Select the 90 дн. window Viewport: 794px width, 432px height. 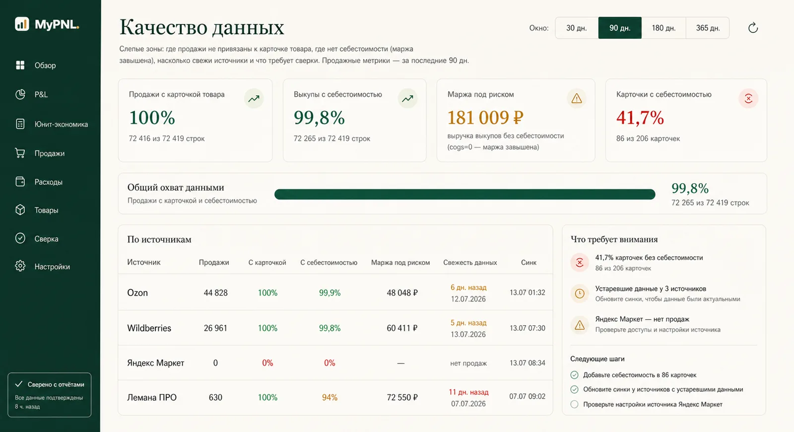[x=620, y=28]
